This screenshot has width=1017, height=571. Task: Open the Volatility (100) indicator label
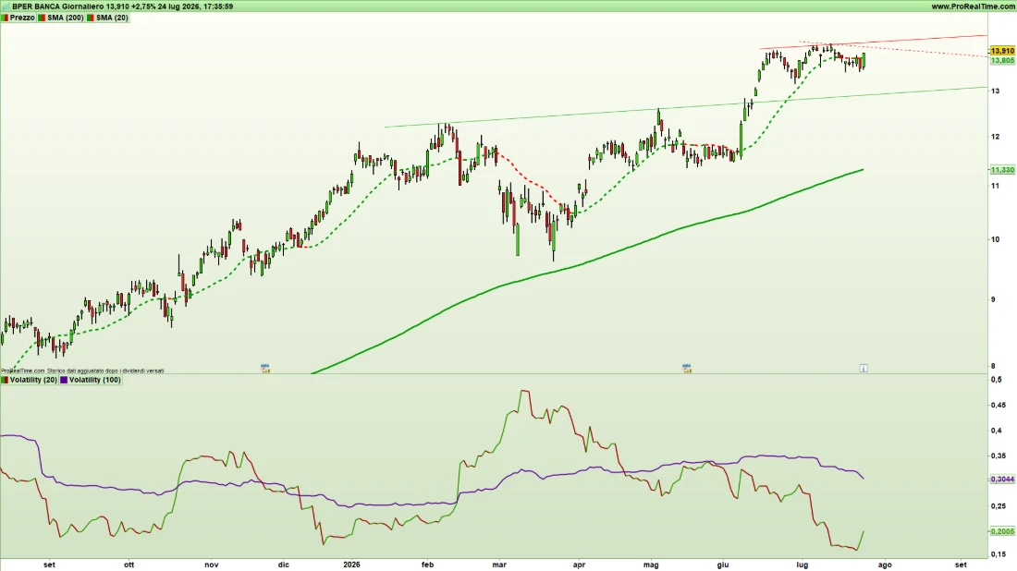(x=94, y=380)
